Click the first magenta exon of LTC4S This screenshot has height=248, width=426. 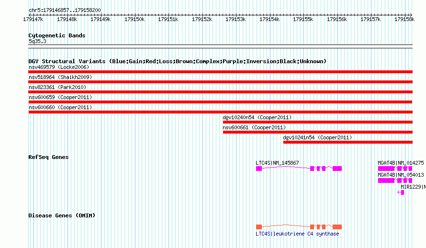(x=259, y=169)
